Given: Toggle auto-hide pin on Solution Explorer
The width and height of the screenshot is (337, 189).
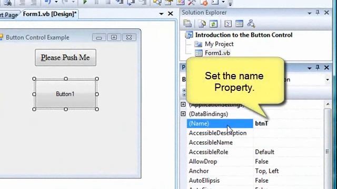Looking at the screenshot, I should click(x=318, y=13).
